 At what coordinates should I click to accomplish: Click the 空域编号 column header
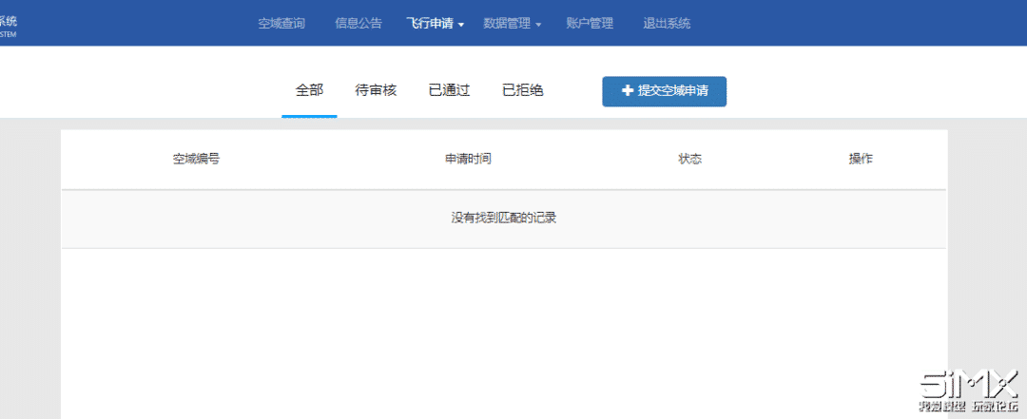coord(196,159)
